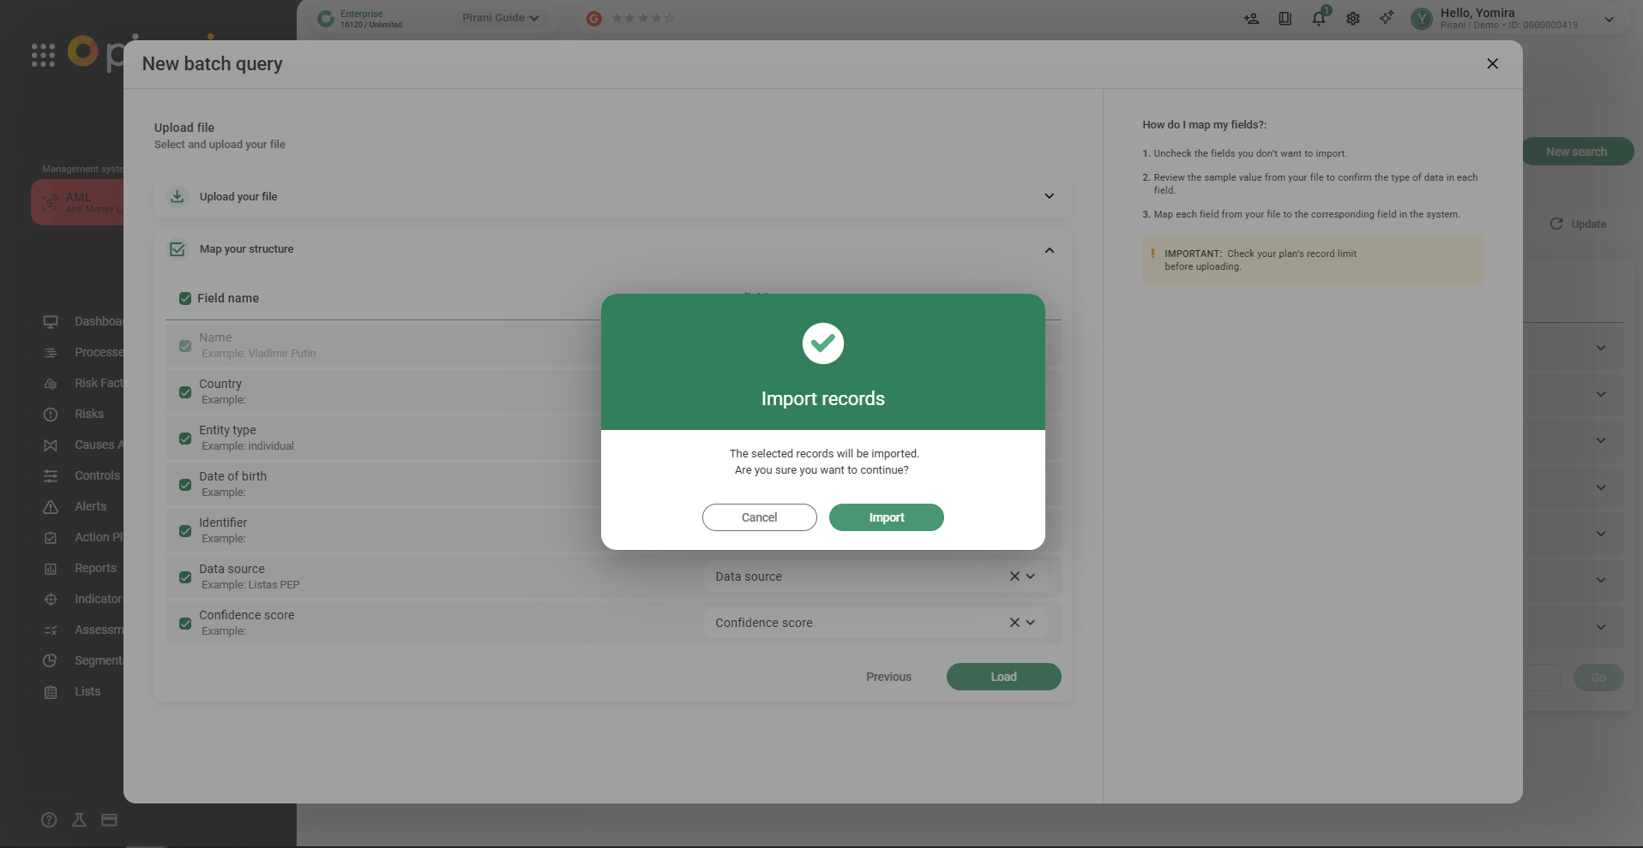Toggle the Field name select-all checkbox

[185, 298]
